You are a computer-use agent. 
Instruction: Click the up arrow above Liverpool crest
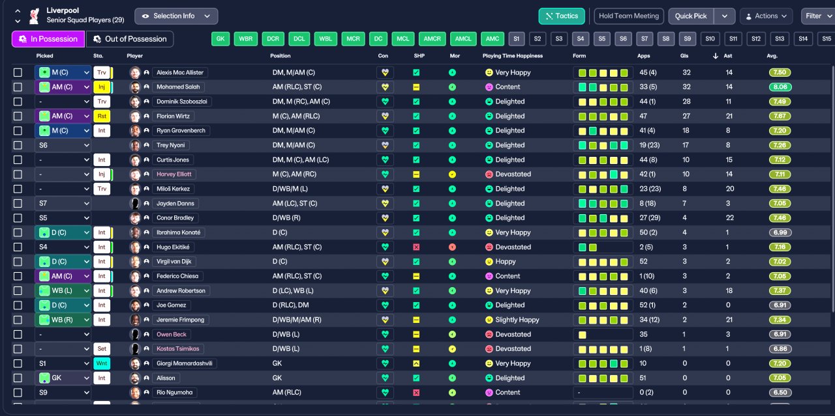click(17, 11)
